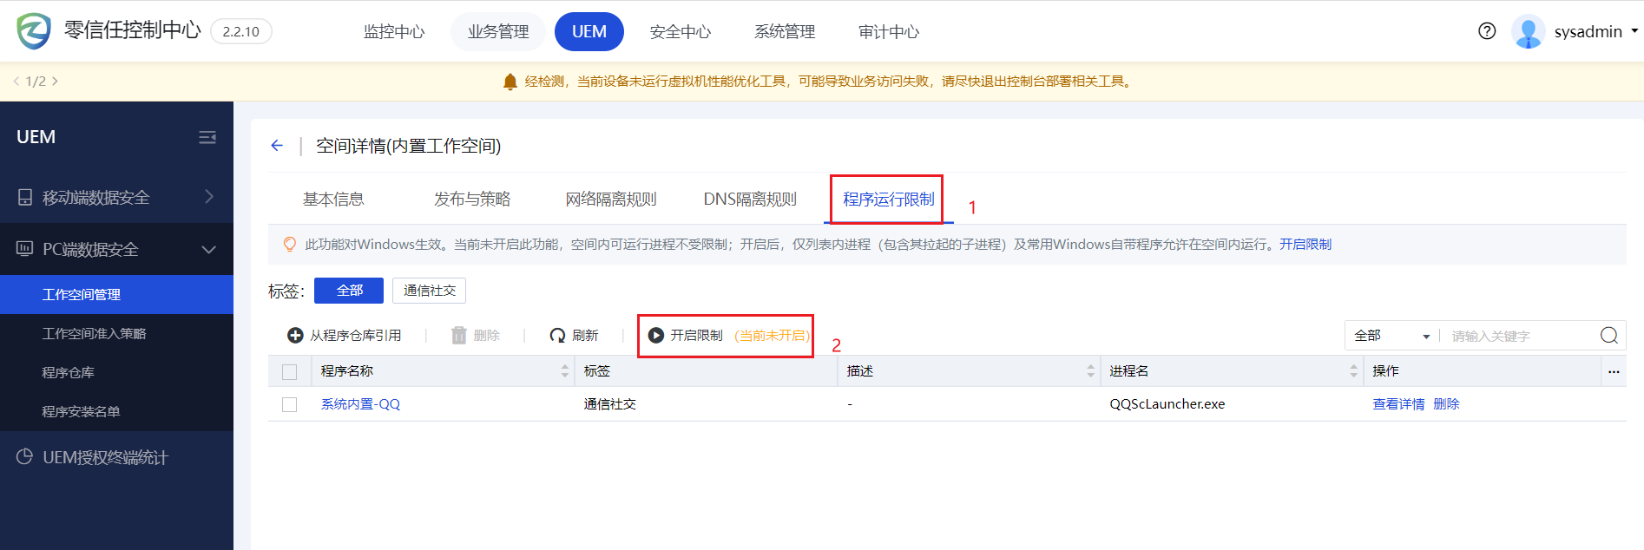Viewport: 1644px width, 550px height.
Task: Select the 系统内置-QQ row checkbox
Action: coord(290,404)
